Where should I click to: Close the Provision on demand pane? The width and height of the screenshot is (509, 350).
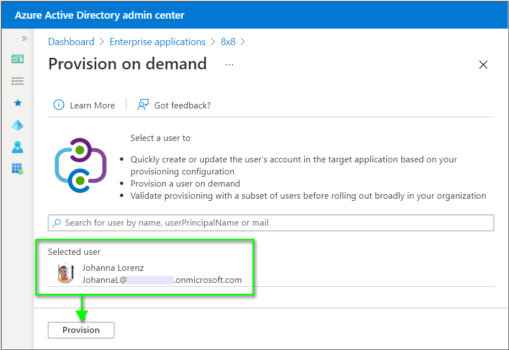(483, 65)
